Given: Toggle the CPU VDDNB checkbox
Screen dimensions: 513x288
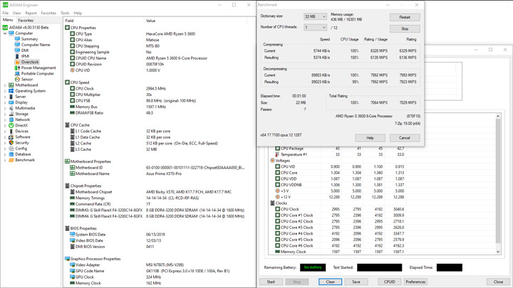Looking at the screenshot, I should 277,185.
